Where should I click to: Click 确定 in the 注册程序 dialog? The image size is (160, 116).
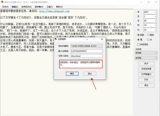[x=72, y=74]
